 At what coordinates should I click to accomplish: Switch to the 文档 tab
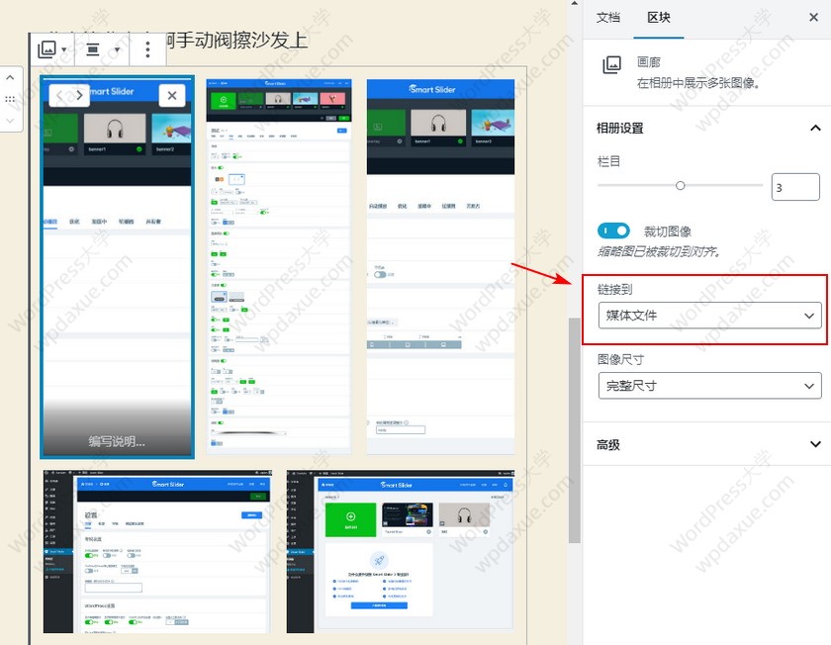tap(608, 18)
